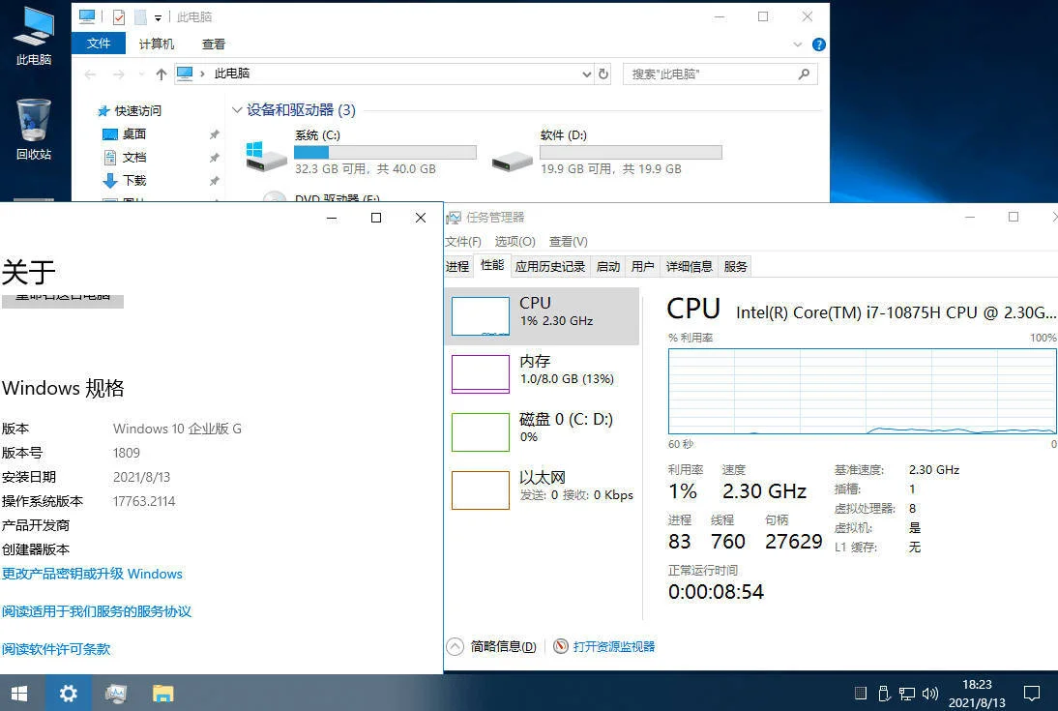The image size is (1058, 711).
Task: Unpin 文档 from Quick Access
Action: tap(215, 157)
